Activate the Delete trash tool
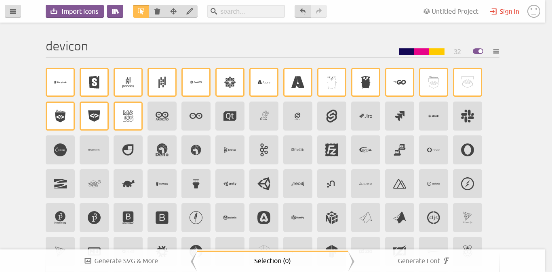The image size is (552, 272). tap(157, 11)
